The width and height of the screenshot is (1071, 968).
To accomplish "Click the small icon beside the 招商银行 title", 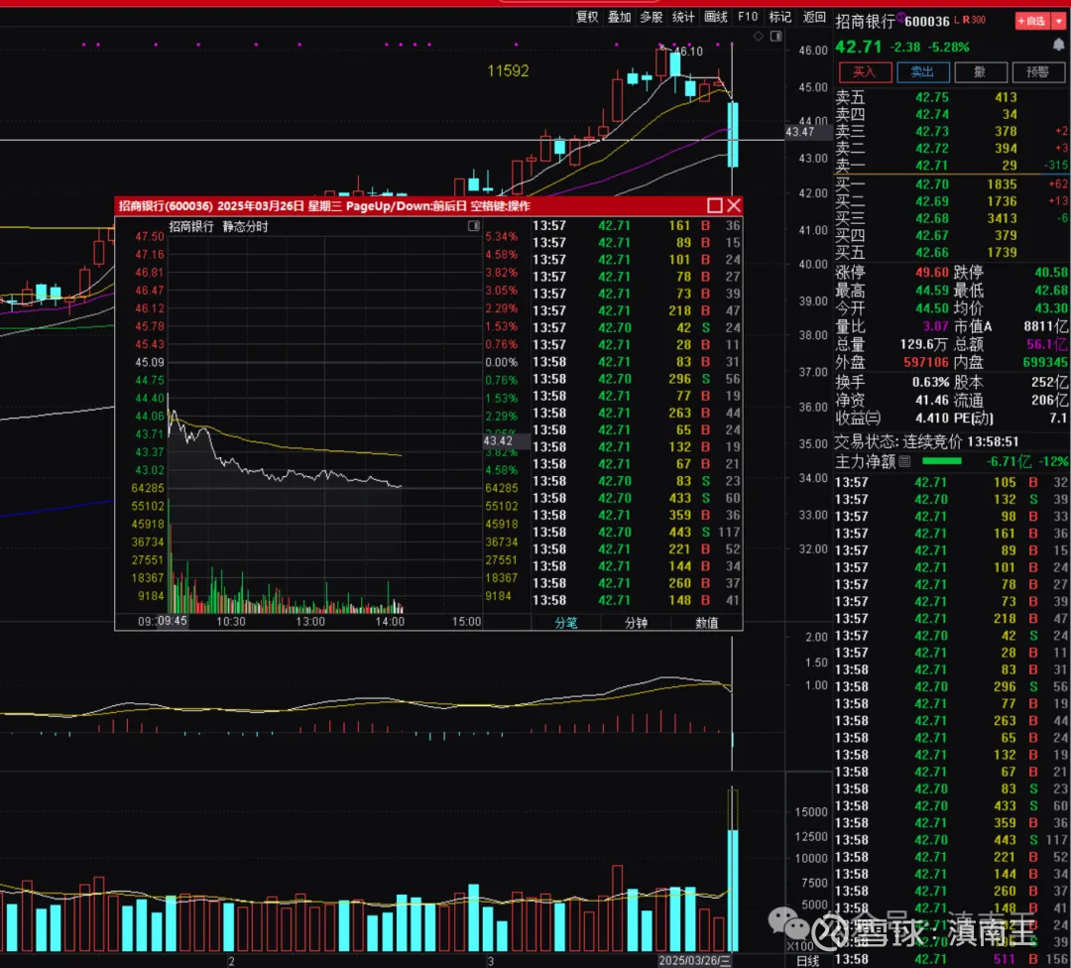I will (x=900, y=17).
